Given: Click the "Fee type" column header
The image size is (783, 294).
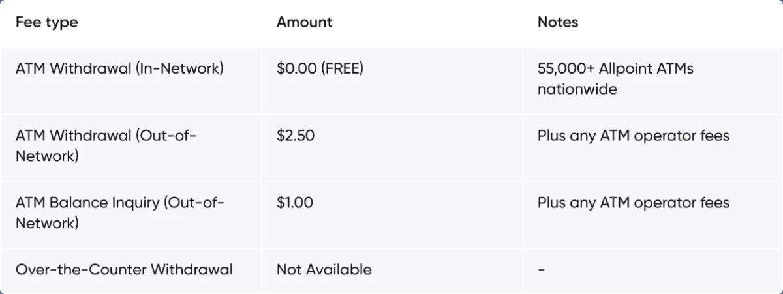Looking at the screenshot, I should 46,22.
